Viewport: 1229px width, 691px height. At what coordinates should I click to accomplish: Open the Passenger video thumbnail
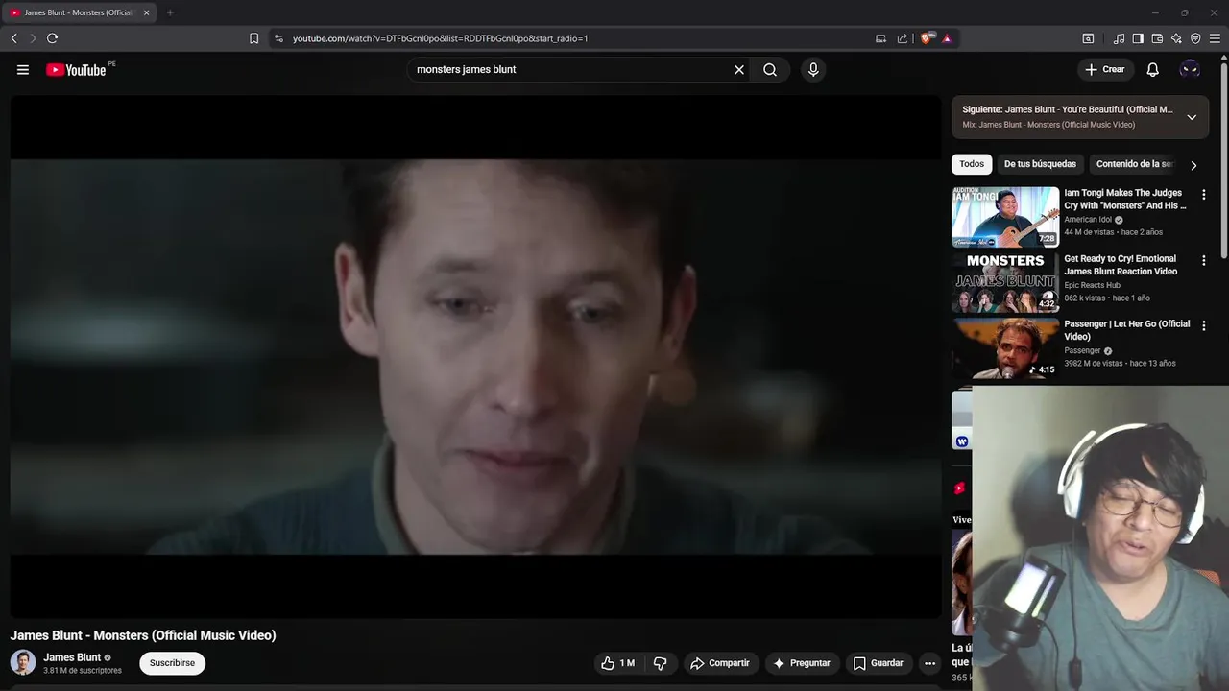[x=1005, y=347]
